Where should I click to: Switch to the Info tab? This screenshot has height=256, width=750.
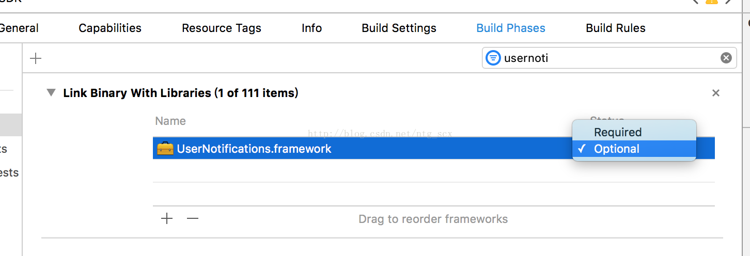click(312, 28)
